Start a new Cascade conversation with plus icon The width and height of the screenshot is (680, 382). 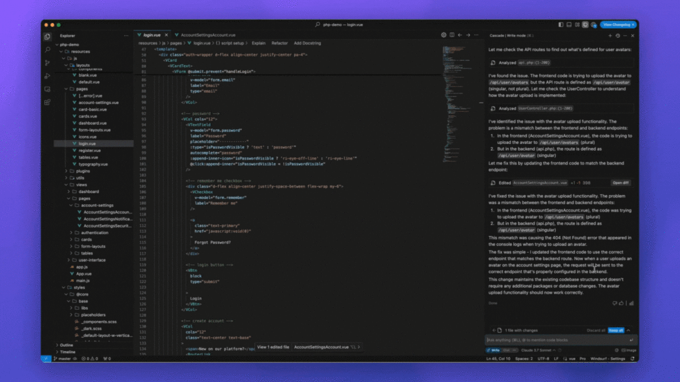point(610,35)
